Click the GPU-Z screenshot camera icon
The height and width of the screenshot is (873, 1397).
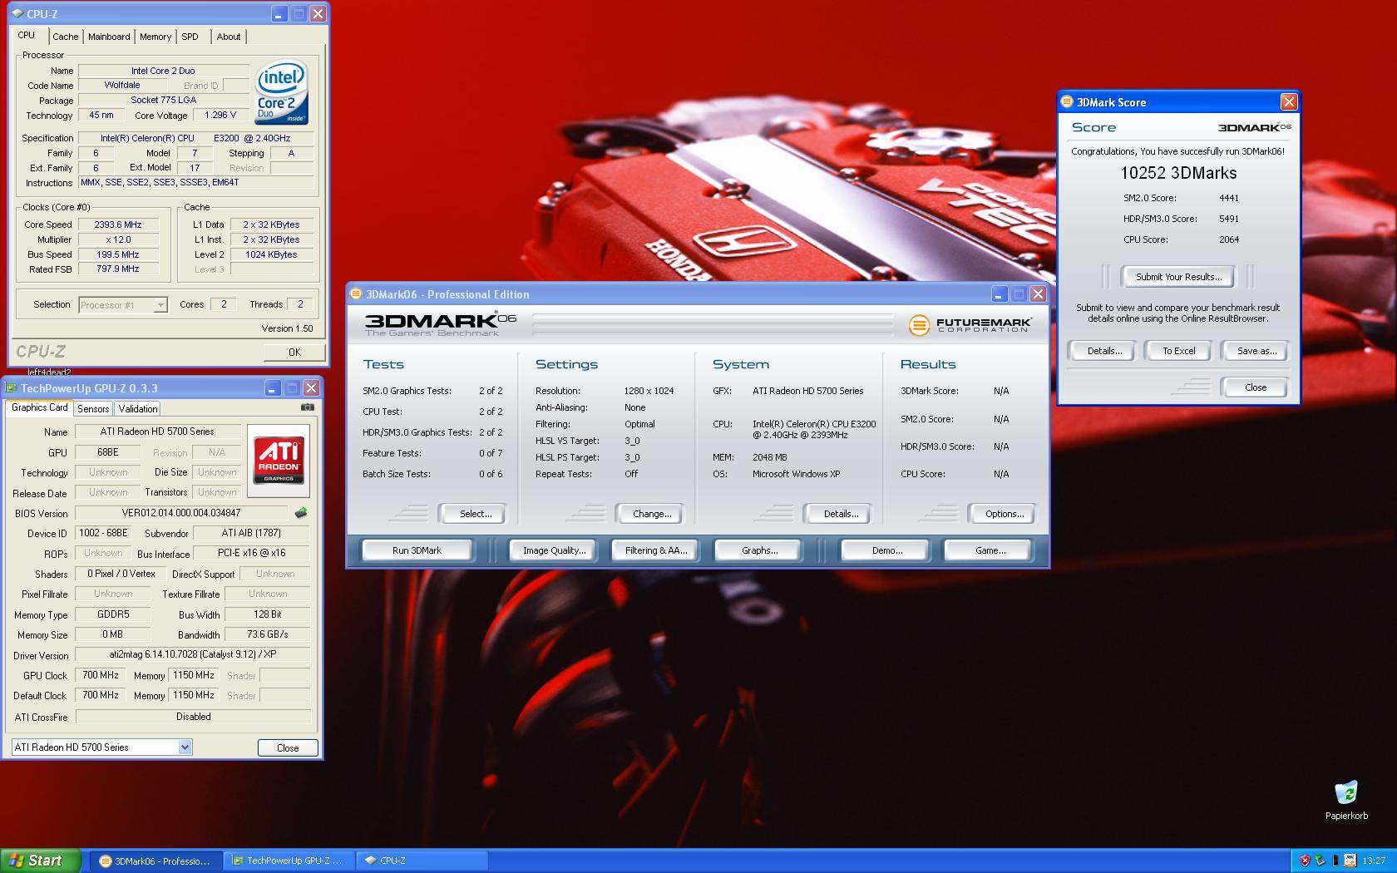[x=307, y=407]
